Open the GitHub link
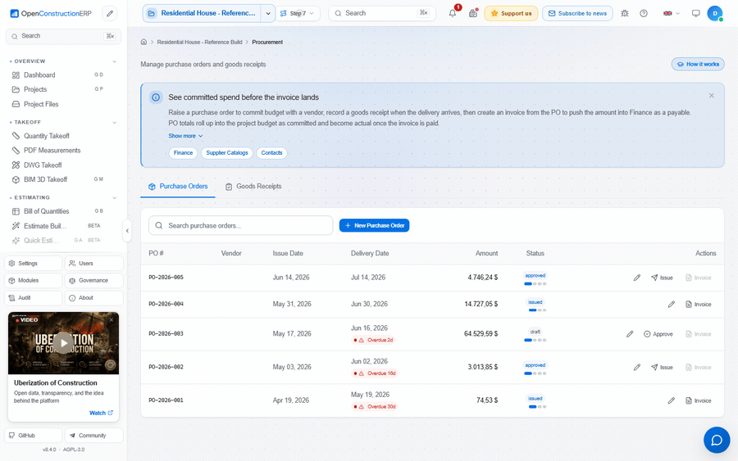This screenshot has height=461, width=738. click(34, 436)
